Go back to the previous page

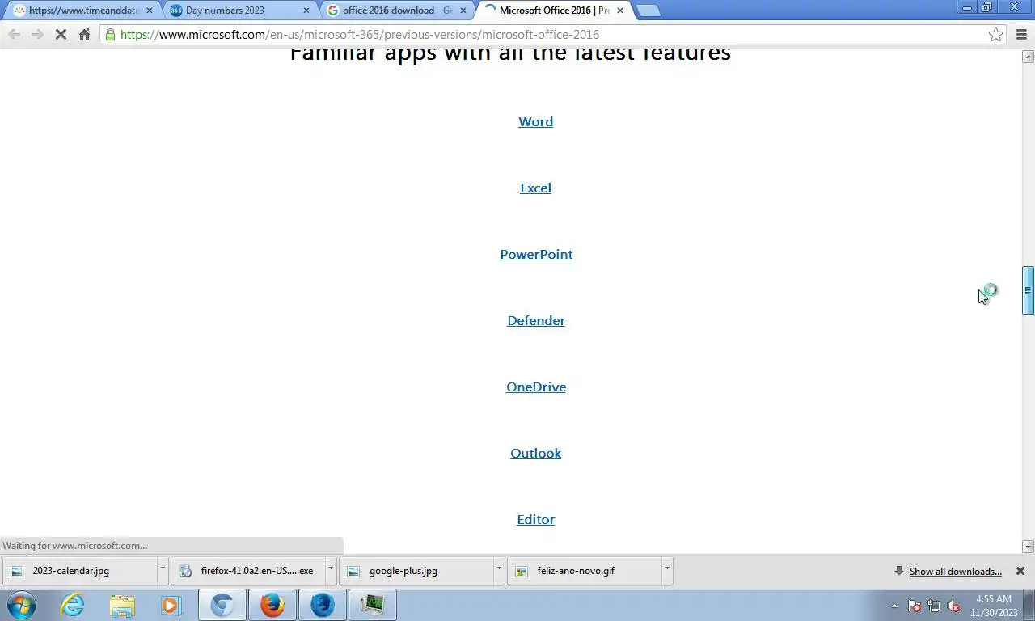[x=14, y=34]
